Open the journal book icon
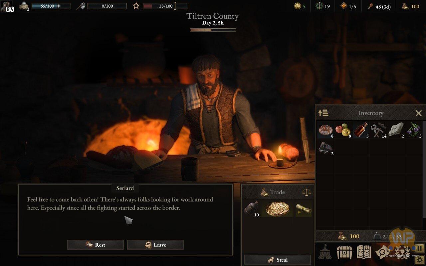Screen dimensions: 426x266 pyautogui.click(x=364, y=252)
